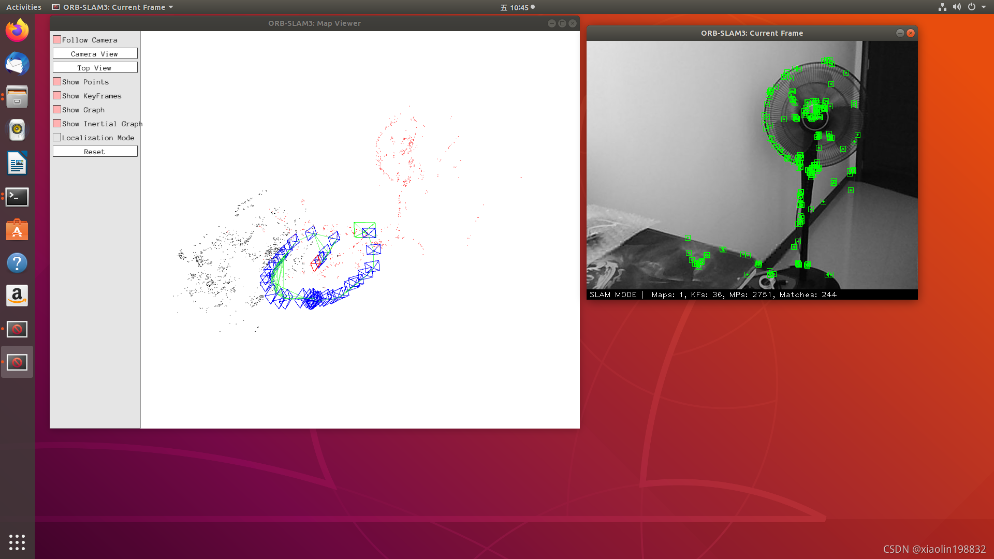Click the Camera View button
The width and height of the screenshot is (994, 559).
pyautogui.click(x=95, y=54)
